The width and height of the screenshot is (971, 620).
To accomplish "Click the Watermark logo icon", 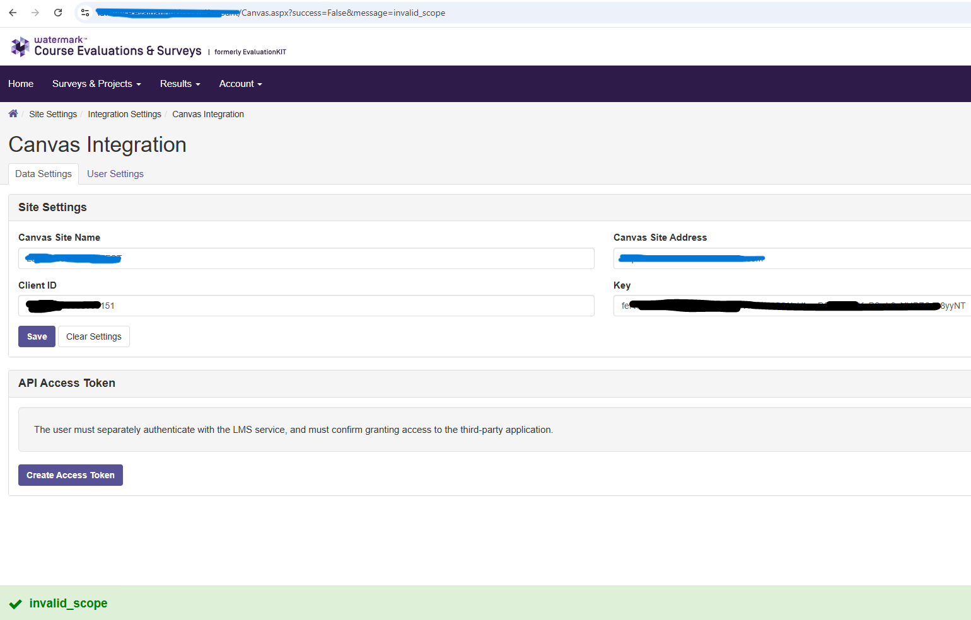I will coord(20,47).
